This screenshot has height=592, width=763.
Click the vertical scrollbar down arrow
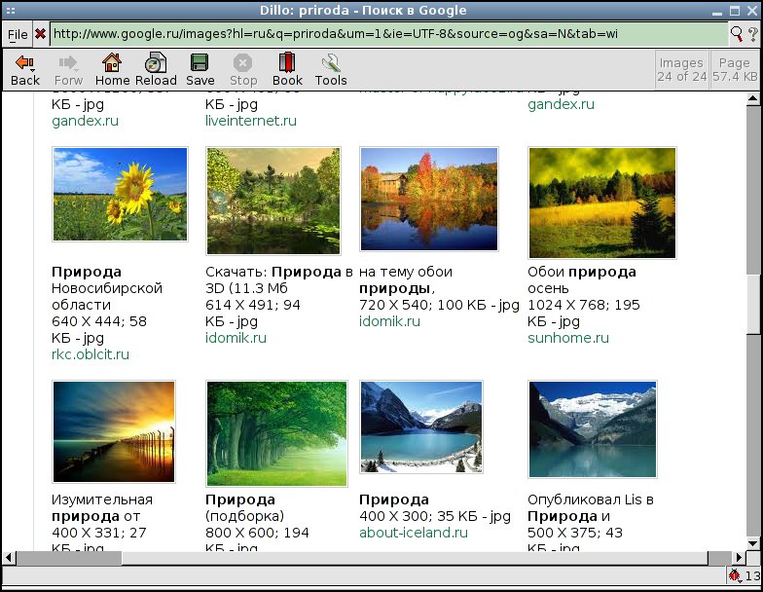(752, 543)
